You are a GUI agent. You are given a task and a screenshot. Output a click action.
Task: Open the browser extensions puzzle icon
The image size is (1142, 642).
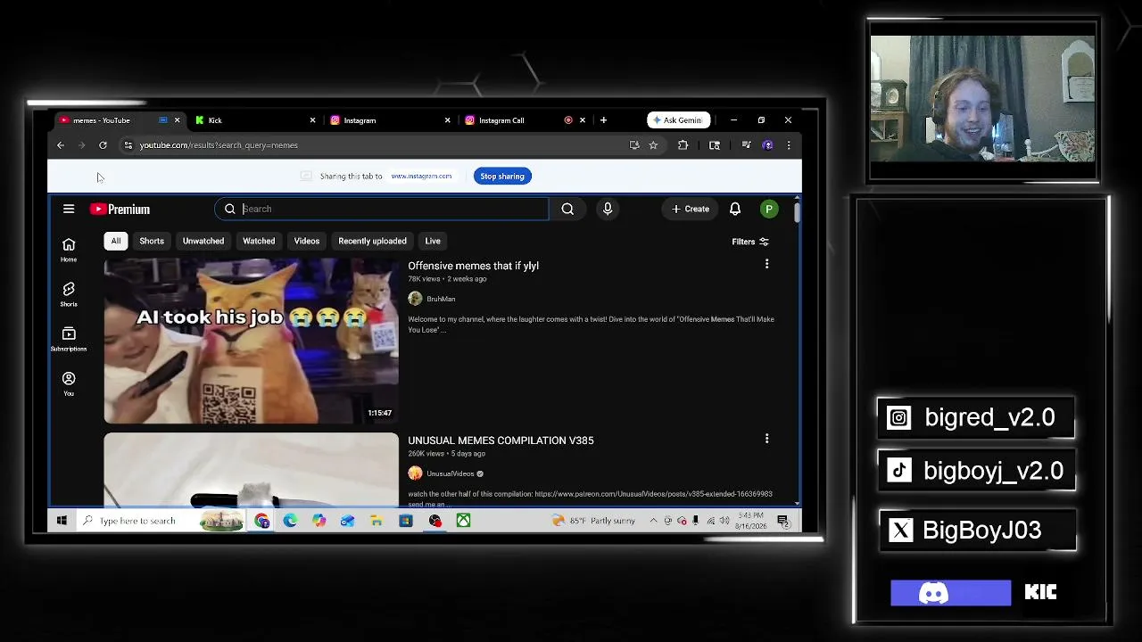pos(683,145)
